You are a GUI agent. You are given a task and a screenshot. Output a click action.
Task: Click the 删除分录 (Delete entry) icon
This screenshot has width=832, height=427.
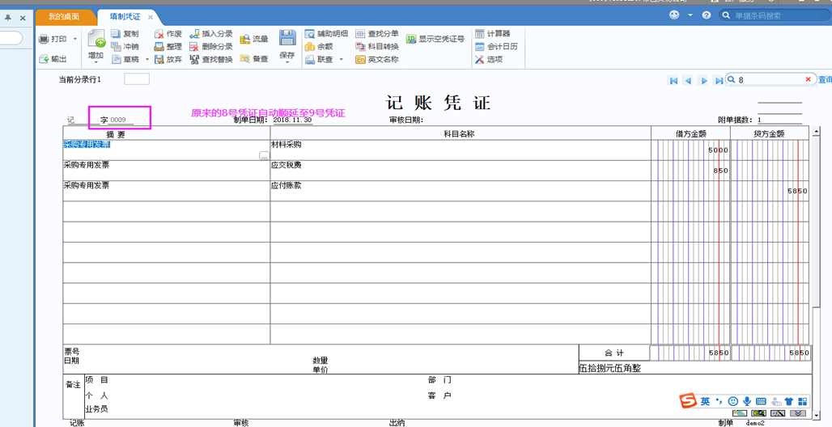[194, 47]
